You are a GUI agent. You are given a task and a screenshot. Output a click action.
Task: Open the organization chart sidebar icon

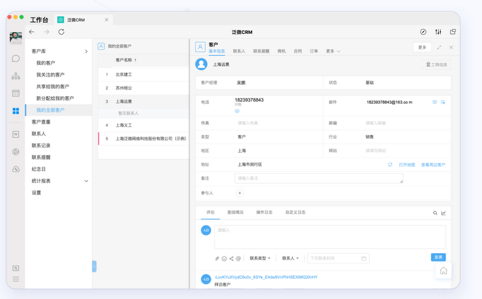click(16, 76)
